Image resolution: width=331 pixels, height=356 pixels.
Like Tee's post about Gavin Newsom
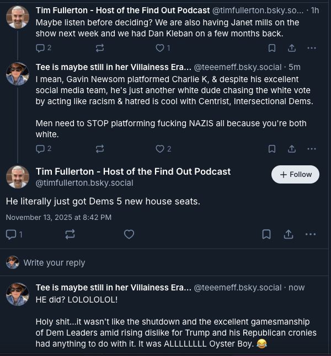[x=160, y=149]
